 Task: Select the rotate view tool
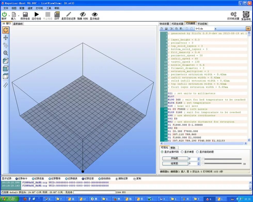[x=6, y=30]
